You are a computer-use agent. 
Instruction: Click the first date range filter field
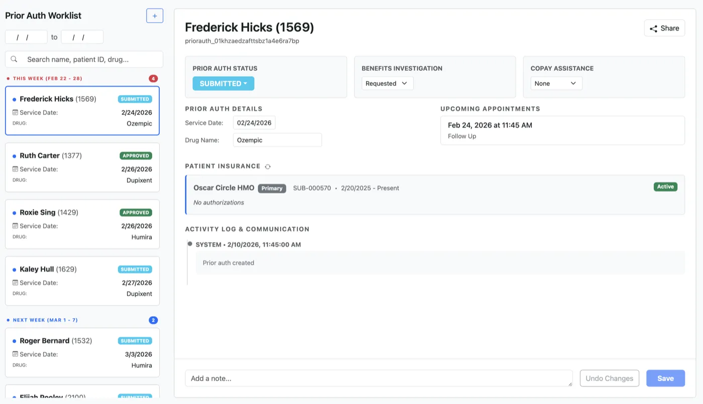click(26, 37)
